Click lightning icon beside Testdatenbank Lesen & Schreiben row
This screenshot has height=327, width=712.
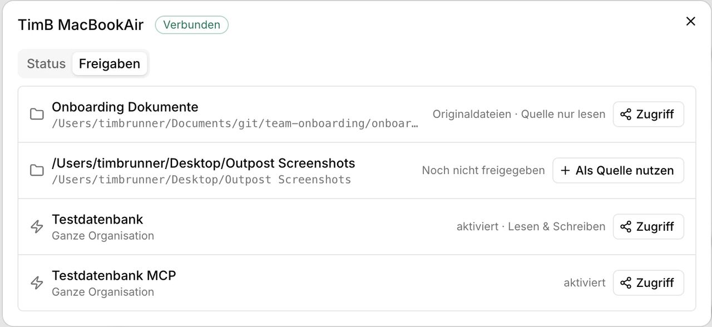(x=37, y=226)
